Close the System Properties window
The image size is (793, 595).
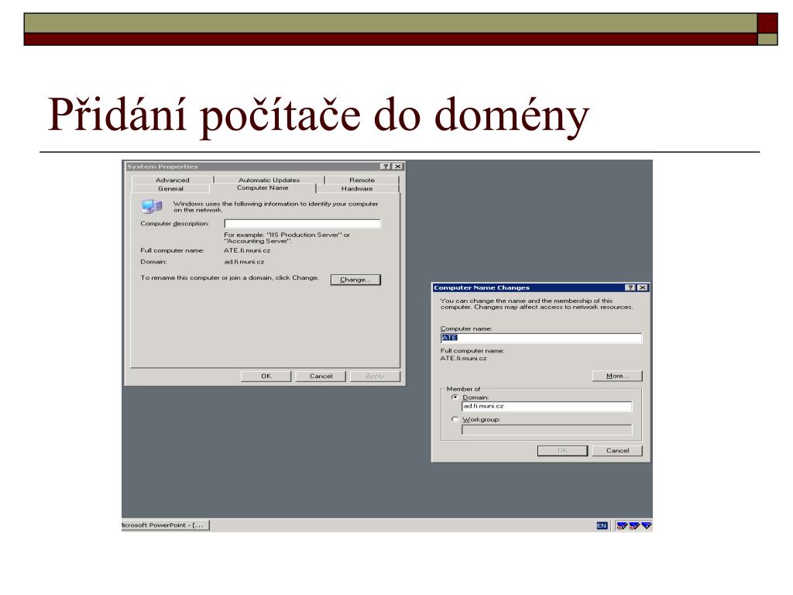398,167
